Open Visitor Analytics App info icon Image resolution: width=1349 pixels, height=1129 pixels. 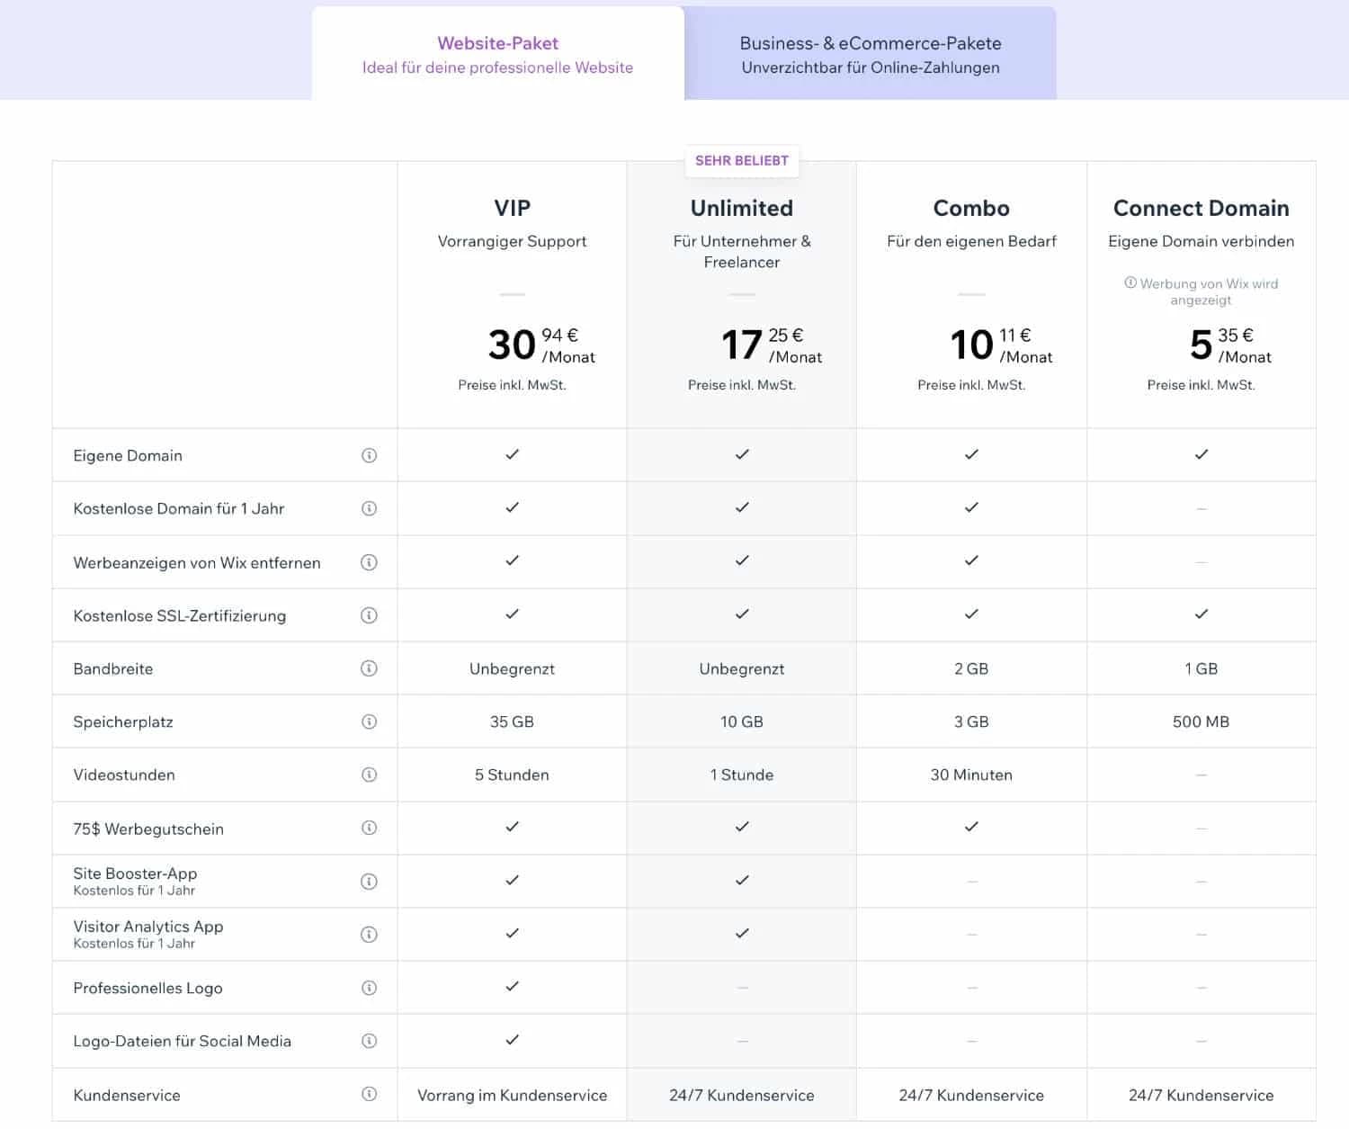[369, 935]
